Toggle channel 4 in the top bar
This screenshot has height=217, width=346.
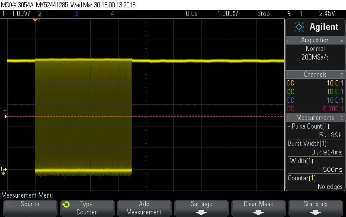click(x=112, y=13)
